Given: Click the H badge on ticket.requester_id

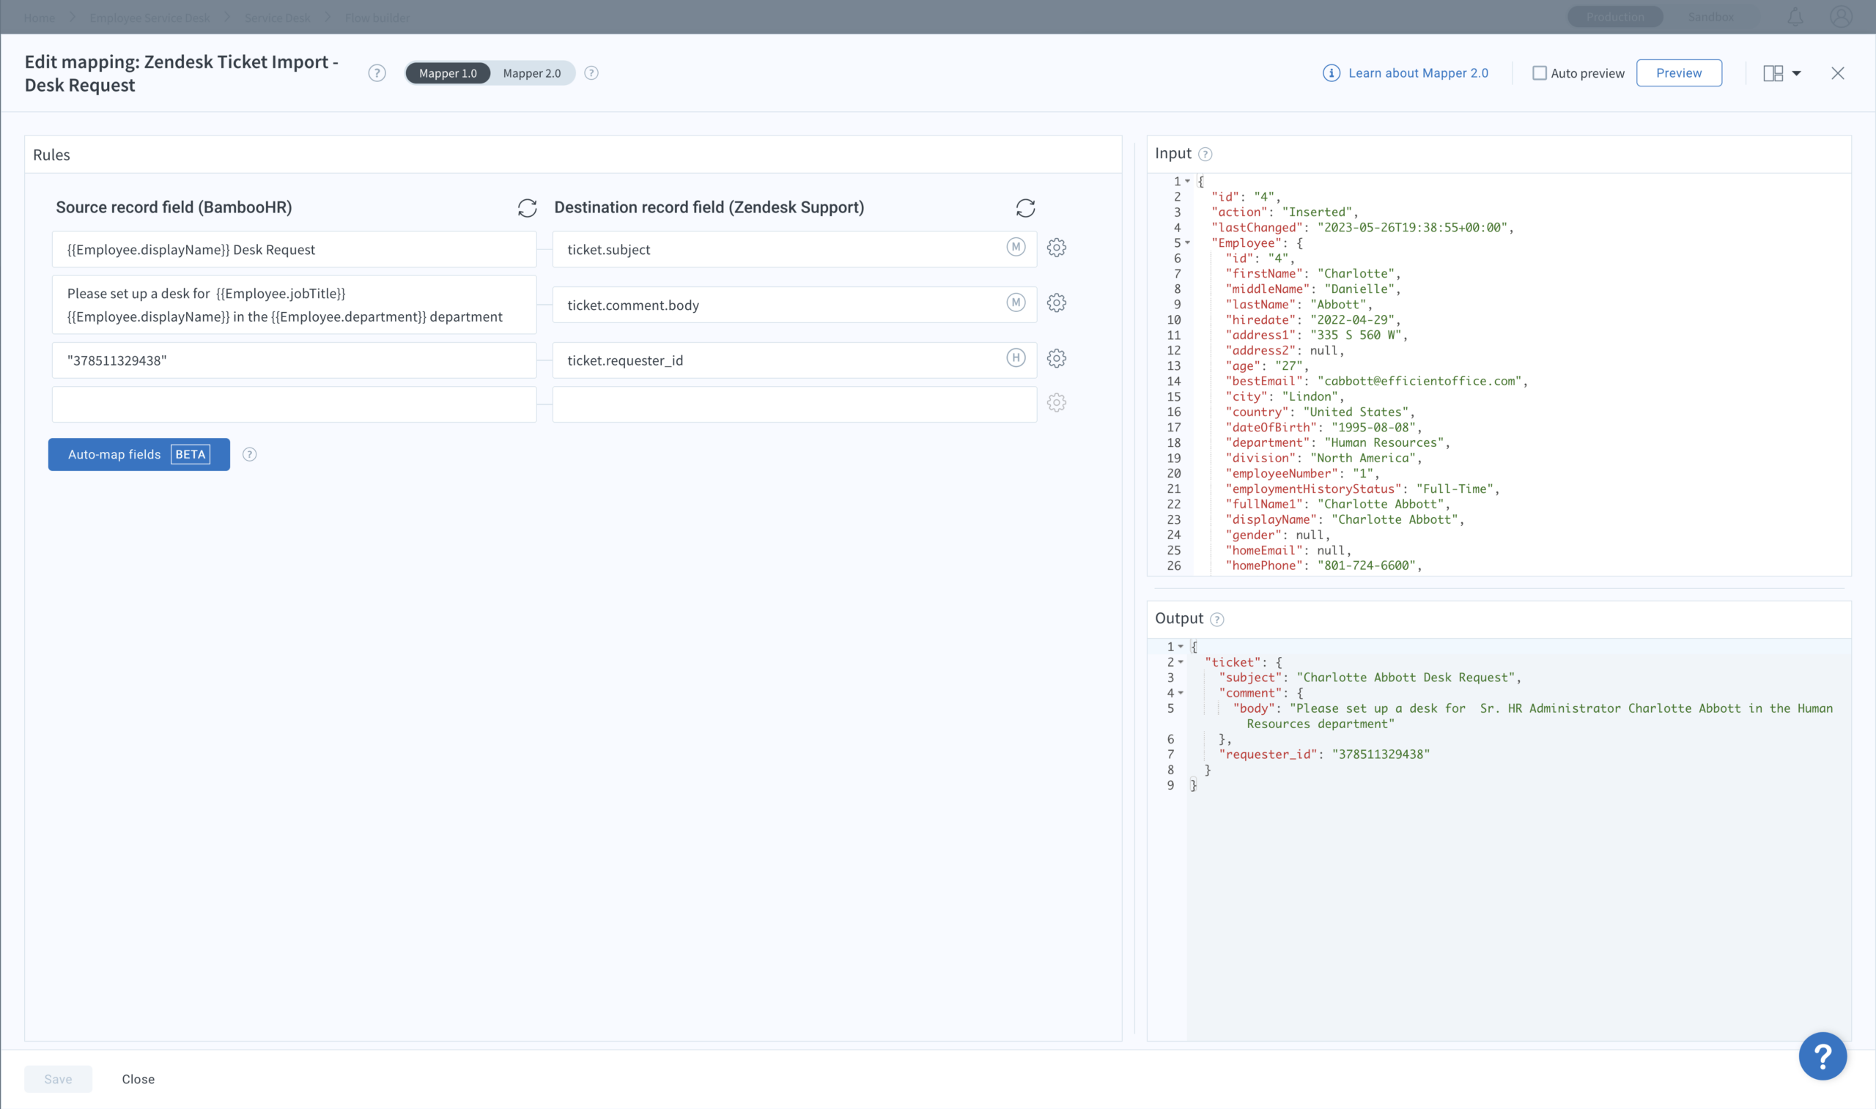Looking at the screenshot, I should coord(1015,358).
